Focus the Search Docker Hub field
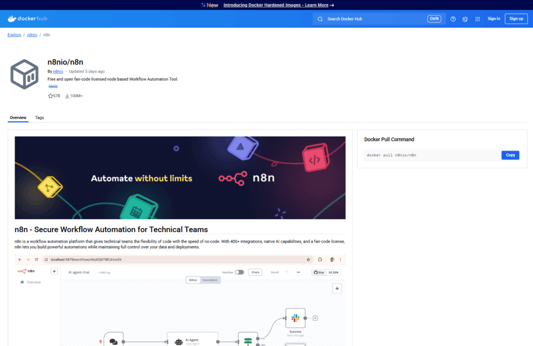This screenshot has height=346, width=533. [378, 19]
